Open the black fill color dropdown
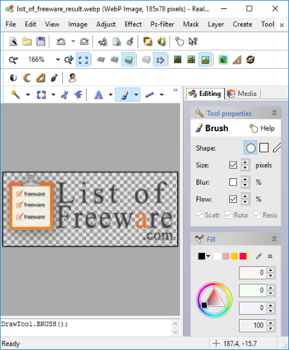The height and width of the screenshot is (350, 289). point(208,256)
